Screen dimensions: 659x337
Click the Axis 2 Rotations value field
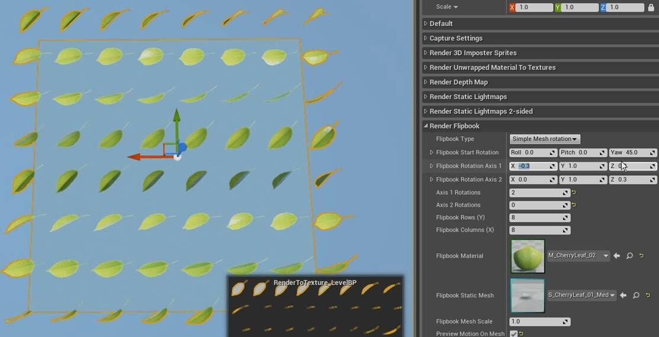(539, 206)
